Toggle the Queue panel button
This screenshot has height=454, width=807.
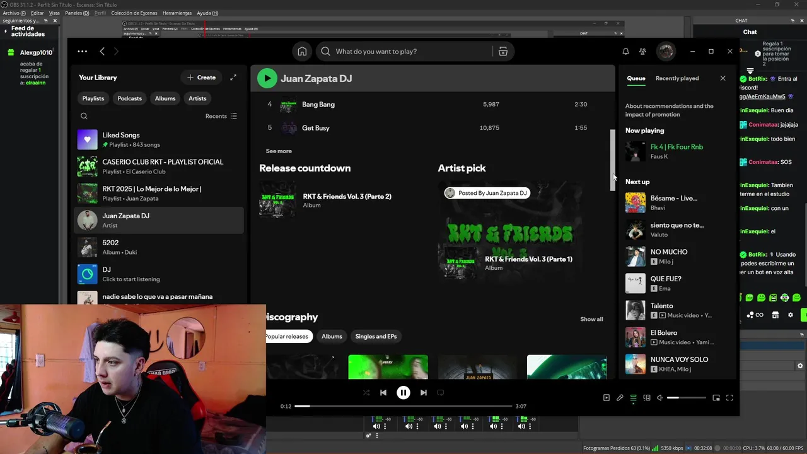pyautogui.click(x=633, y=398)
